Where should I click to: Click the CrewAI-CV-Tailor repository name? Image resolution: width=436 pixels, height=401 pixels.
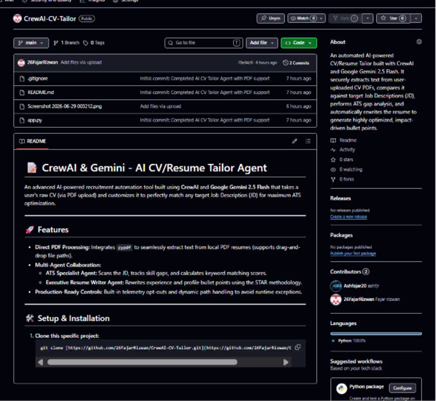pyautogui.click(x=50, y=19)
